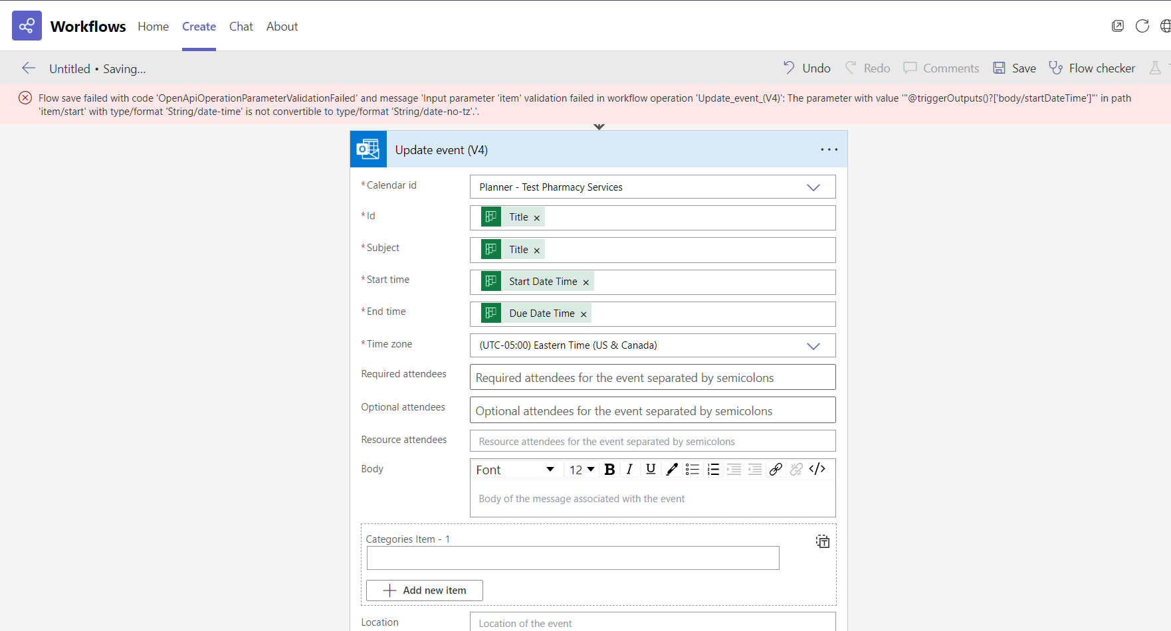Click Add new item button
1171x631 pixels.
[425, 590]
